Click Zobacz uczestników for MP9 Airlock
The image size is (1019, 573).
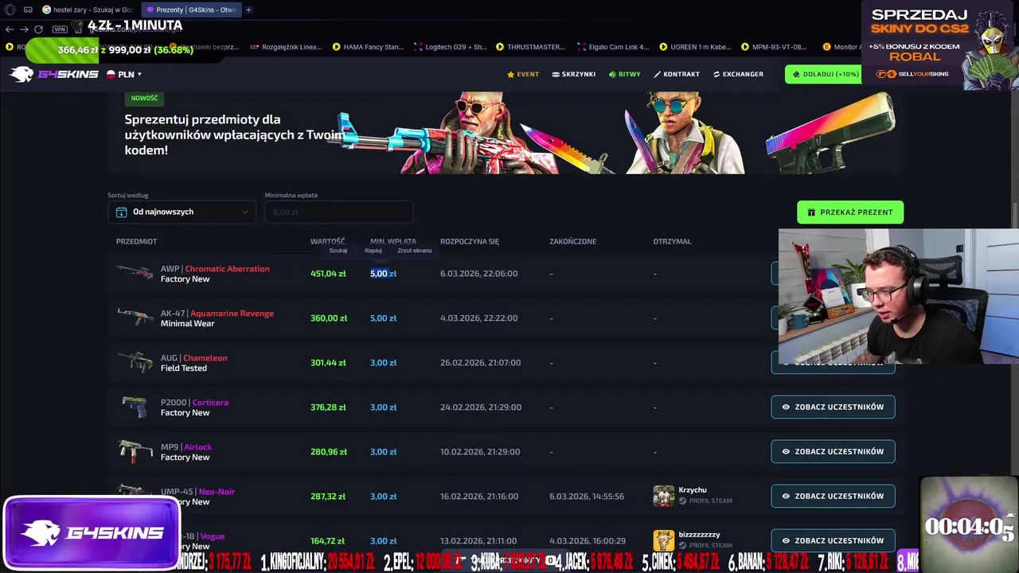coord(833,451)
